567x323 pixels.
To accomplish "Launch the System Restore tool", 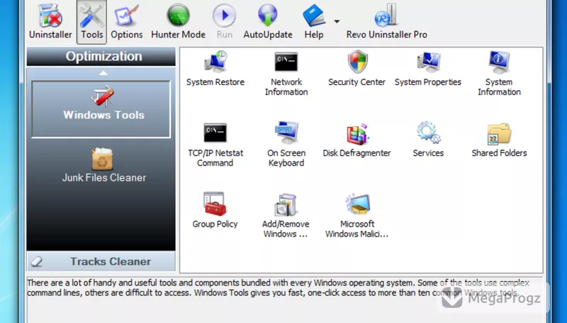I will (215, 69).
